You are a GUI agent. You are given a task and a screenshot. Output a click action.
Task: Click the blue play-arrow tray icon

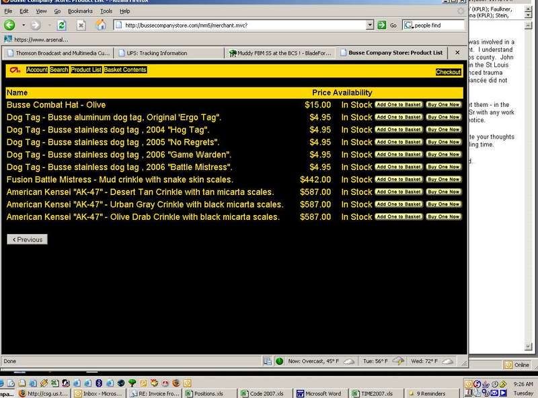[503, 393]
